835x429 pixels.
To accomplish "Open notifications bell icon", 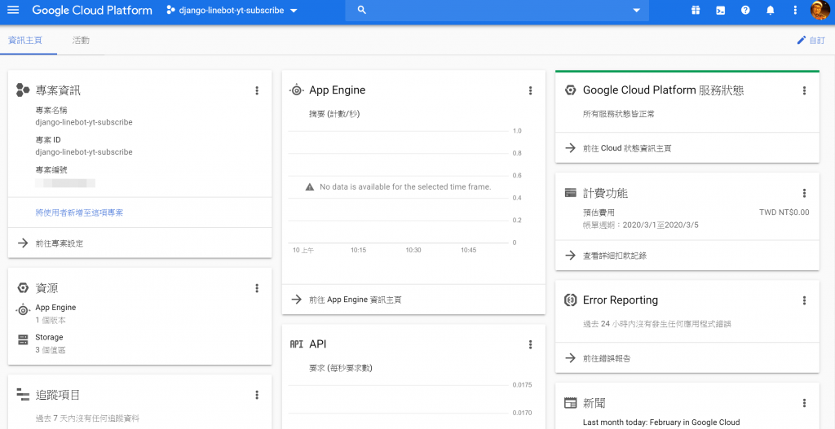I will pyautogui.click(x=770, y=10).
